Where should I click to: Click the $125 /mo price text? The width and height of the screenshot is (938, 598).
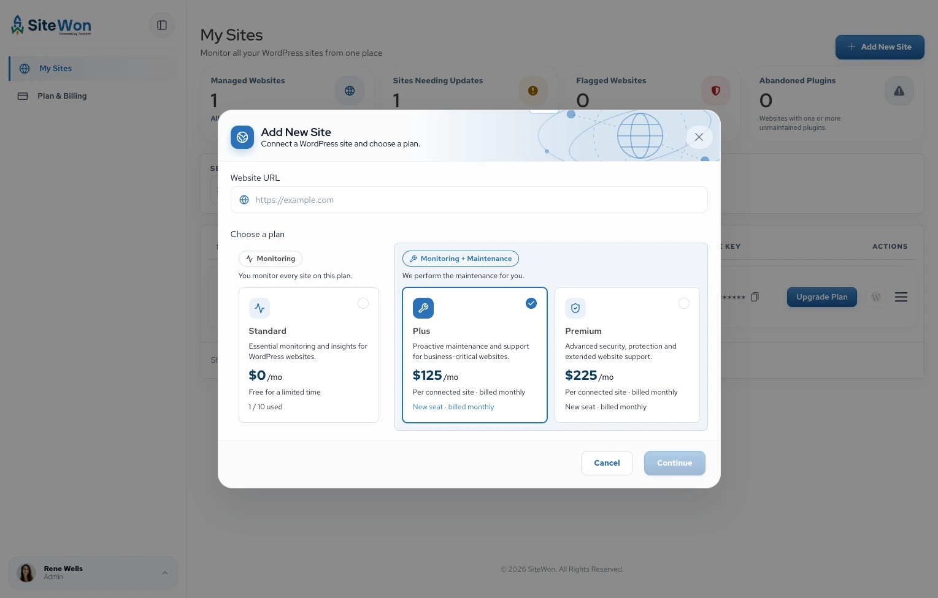(x=436, y=376)
